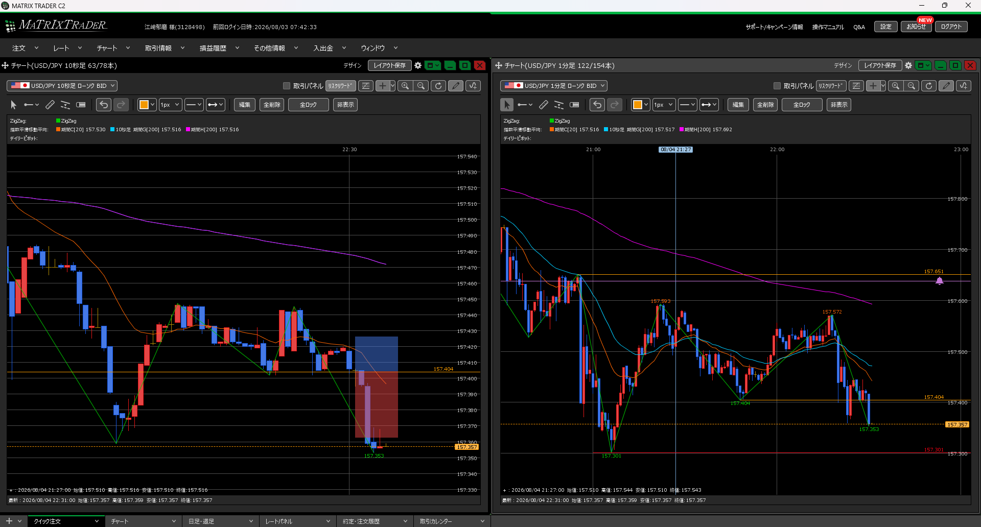This screenshot has height=527, width=981.
Task: Click the 08/04 21:27 time marker
Action: 675,150
